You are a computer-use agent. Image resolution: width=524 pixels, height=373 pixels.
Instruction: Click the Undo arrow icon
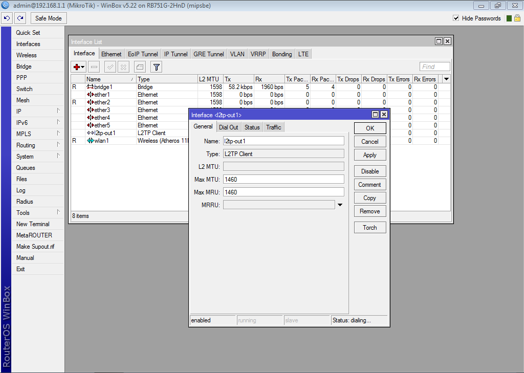[x=7, y=18]
